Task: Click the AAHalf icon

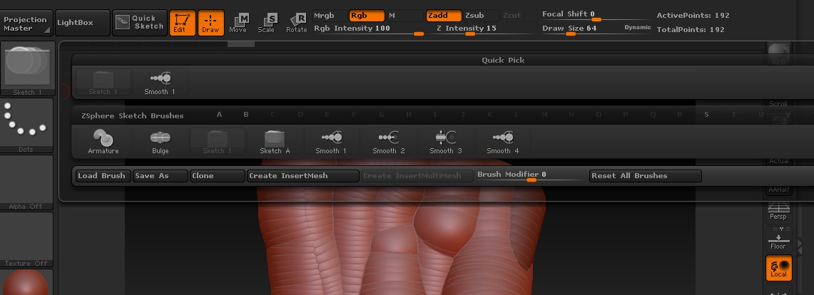Action: (x=779, y=189)
